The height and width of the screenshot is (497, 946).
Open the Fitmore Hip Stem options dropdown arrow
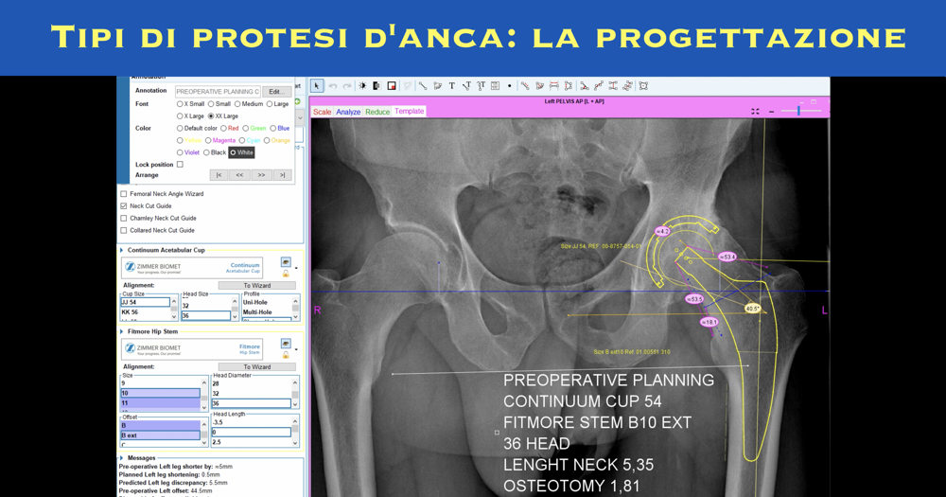[296, 349]
